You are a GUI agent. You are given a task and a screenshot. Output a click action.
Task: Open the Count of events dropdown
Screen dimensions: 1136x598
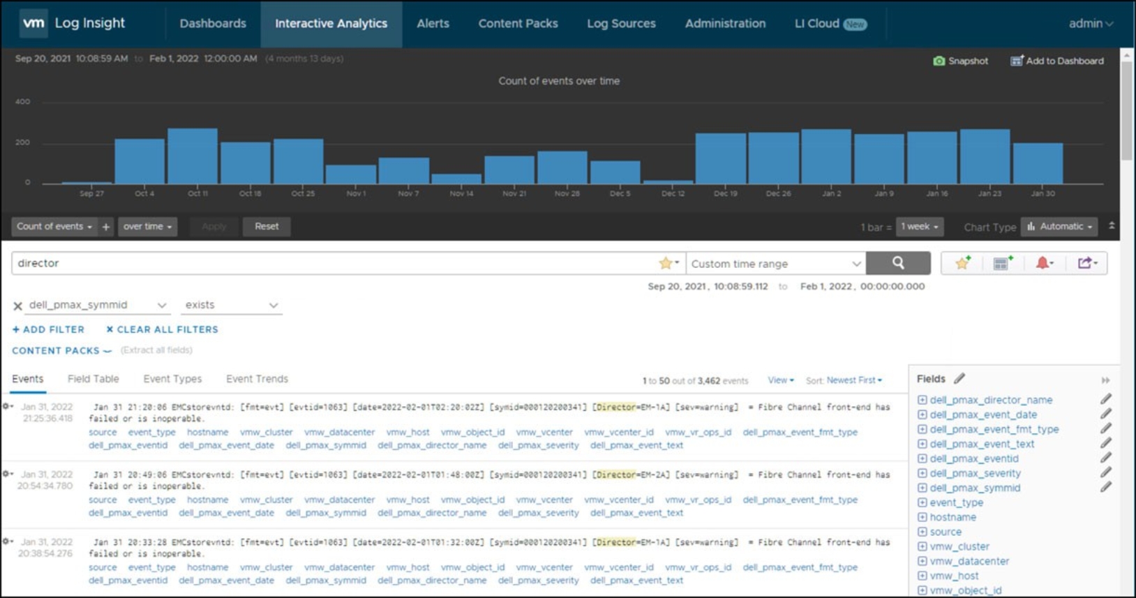54,227
